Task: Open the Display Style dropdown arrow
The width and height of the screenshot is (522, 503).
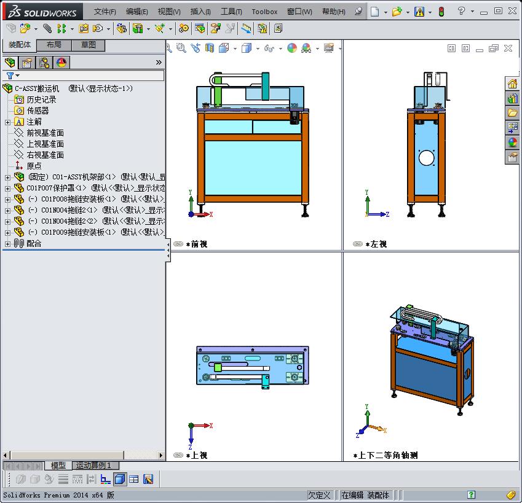Action: (x=258, y=49)
